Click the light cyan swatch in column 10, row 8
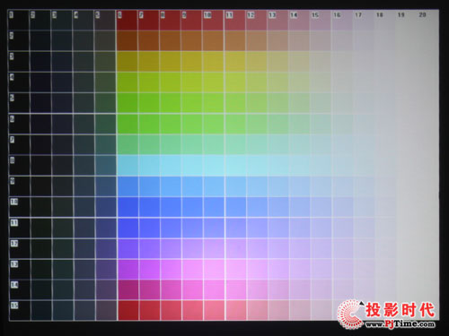 (213, 165)
